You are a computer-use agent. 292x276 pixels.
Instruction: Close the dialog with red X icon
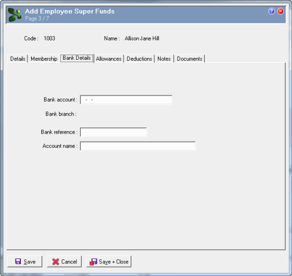[x=280, y=11]
